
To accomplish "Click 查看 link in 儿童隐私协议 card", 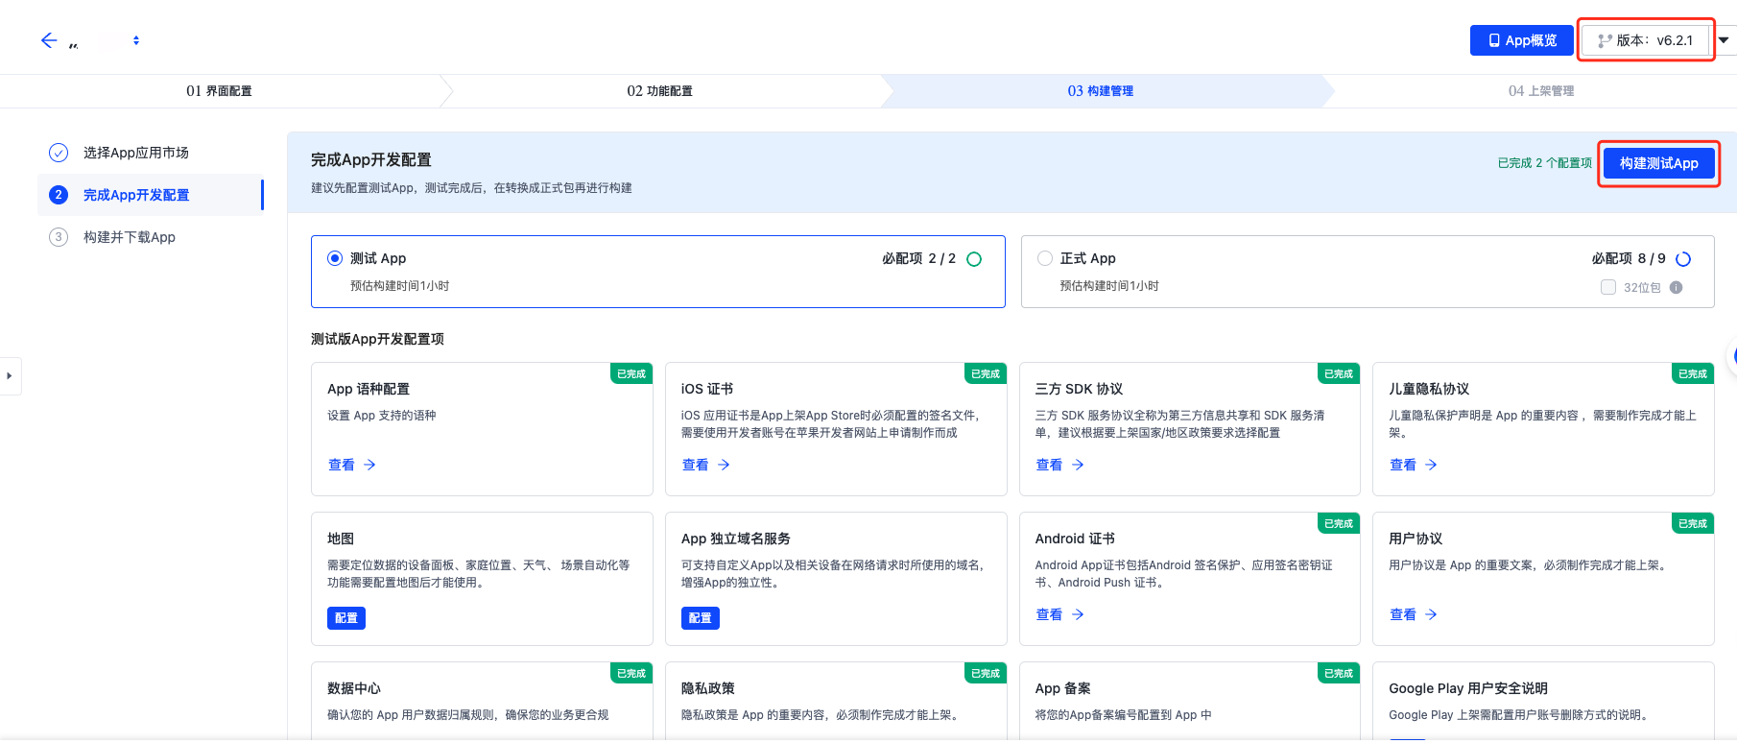I will point(1414,465).
